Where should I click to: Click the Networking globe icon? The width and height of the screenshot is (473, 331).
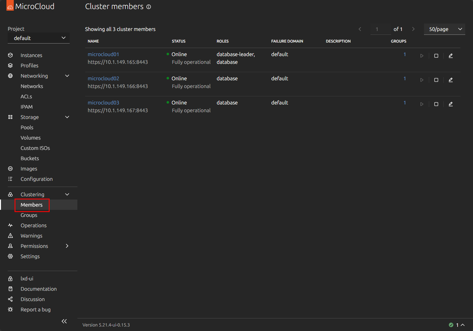click(x=10, y=76)
